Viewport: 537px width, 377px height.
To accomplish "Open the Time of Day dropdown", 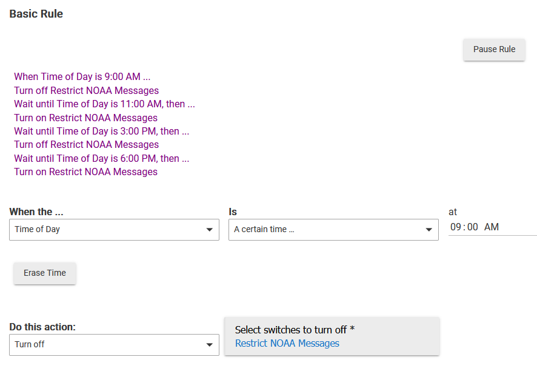I will coord(114,230).
